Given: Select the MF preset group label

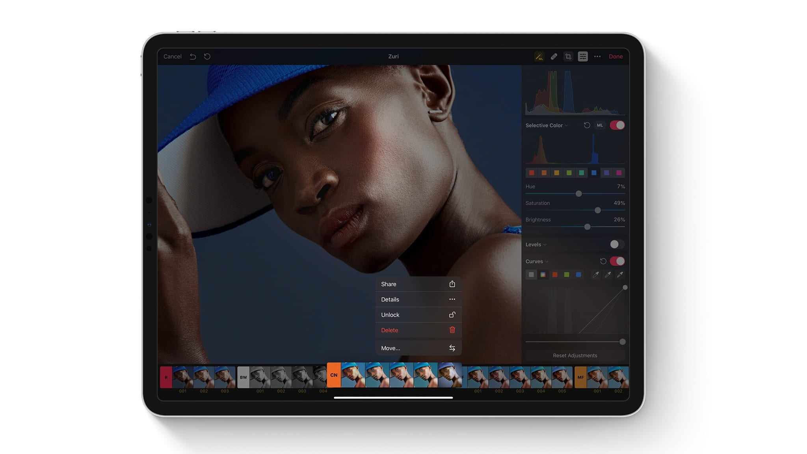Looking at the screenshot, I should 580,377.
